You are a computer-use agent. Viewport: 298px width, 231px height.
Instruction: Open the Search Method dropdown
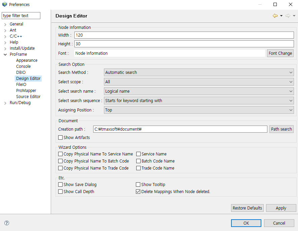[x=199, y=73]
